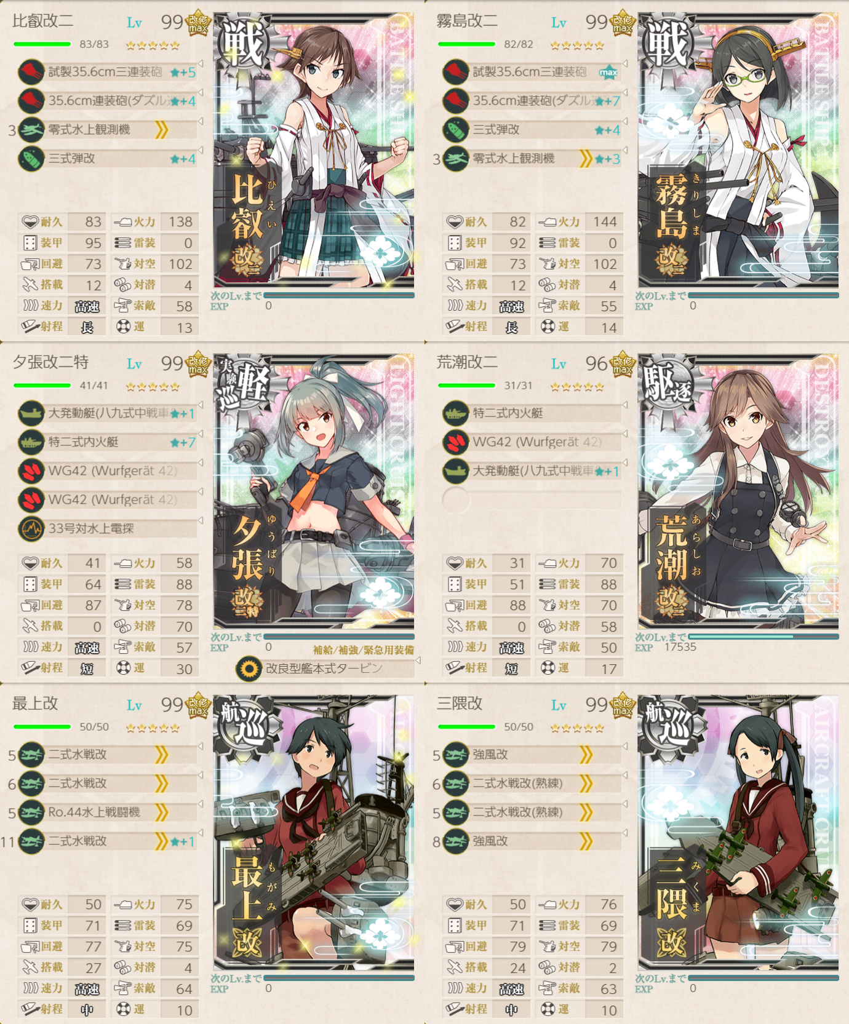Click Arashio's next-level EXP progress bar
849x1024 pixels.
tap(764, 637)
